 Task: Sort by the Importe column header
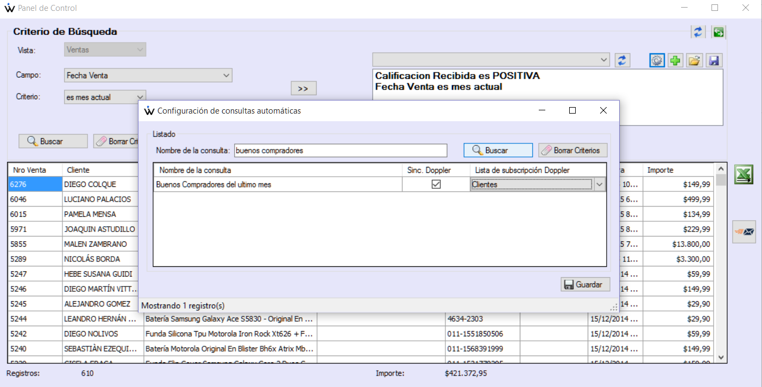(x=679, y=170)
